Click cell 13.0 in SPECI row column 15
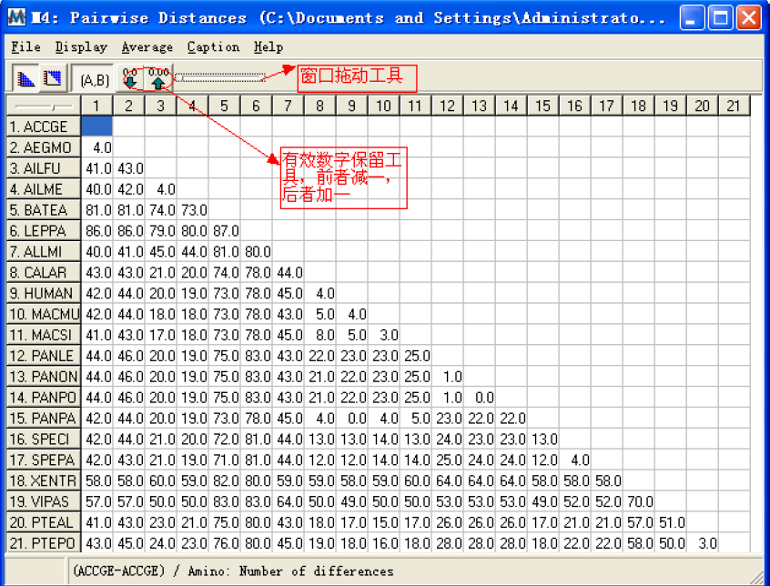 (x=542, y=439)
